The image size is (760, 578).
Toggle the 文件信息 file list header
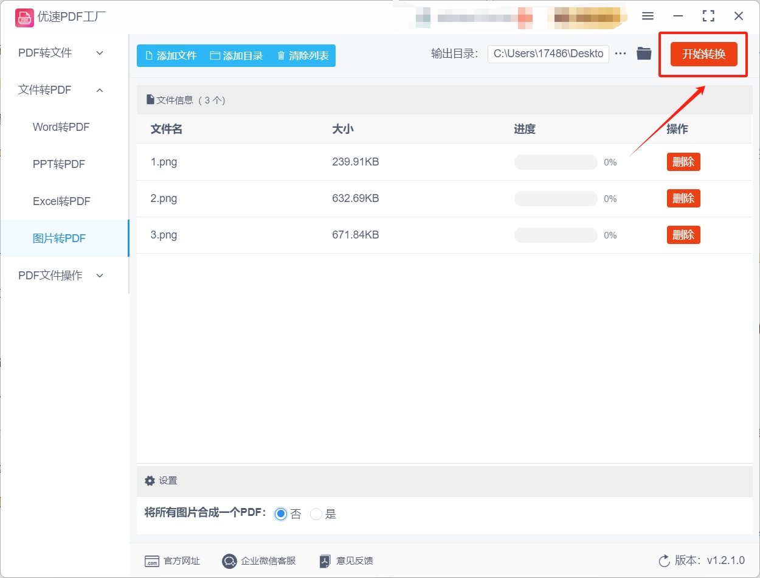(185, 99)
